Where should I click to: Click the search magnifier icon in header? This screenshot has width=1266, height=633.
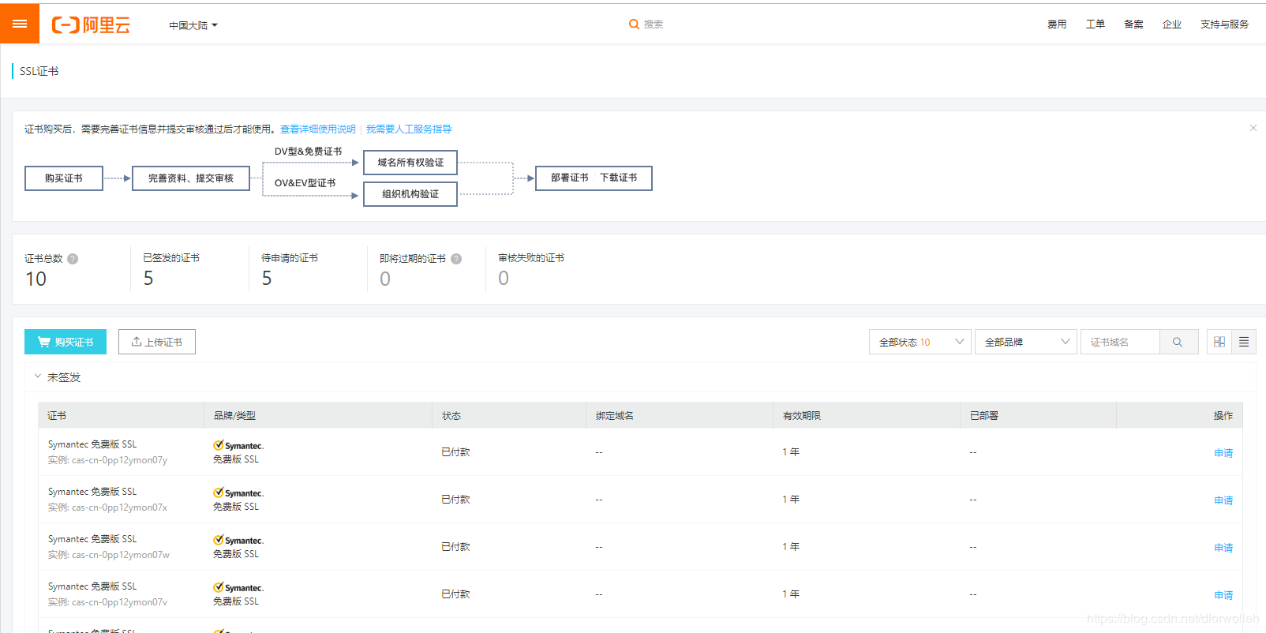click(634, 24)
